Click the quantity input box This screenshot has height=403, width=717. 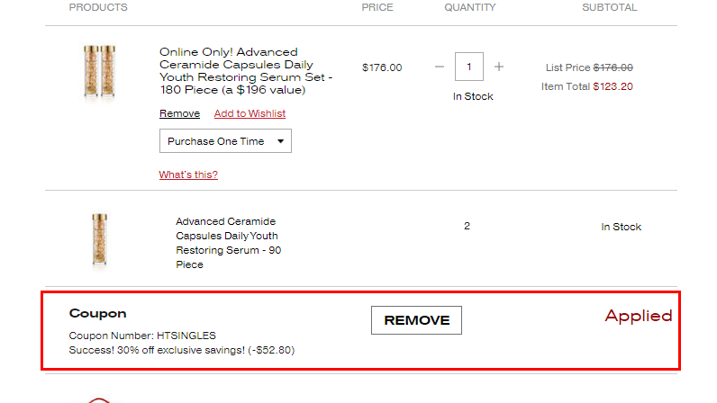pos(469,67)
